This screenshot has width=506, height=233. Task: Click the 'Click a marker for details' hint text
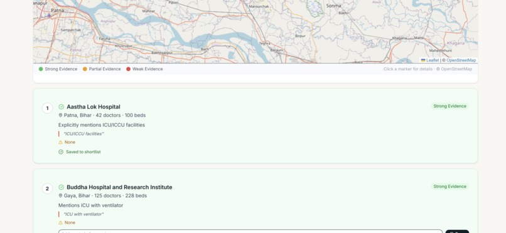click(x=408, y=69)
